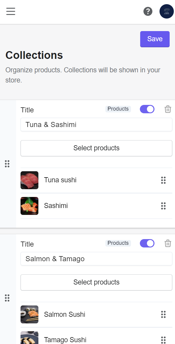Click the Tuna sushi product thumbnail
This screenshot has height=344, width=175.
[29, 180]
